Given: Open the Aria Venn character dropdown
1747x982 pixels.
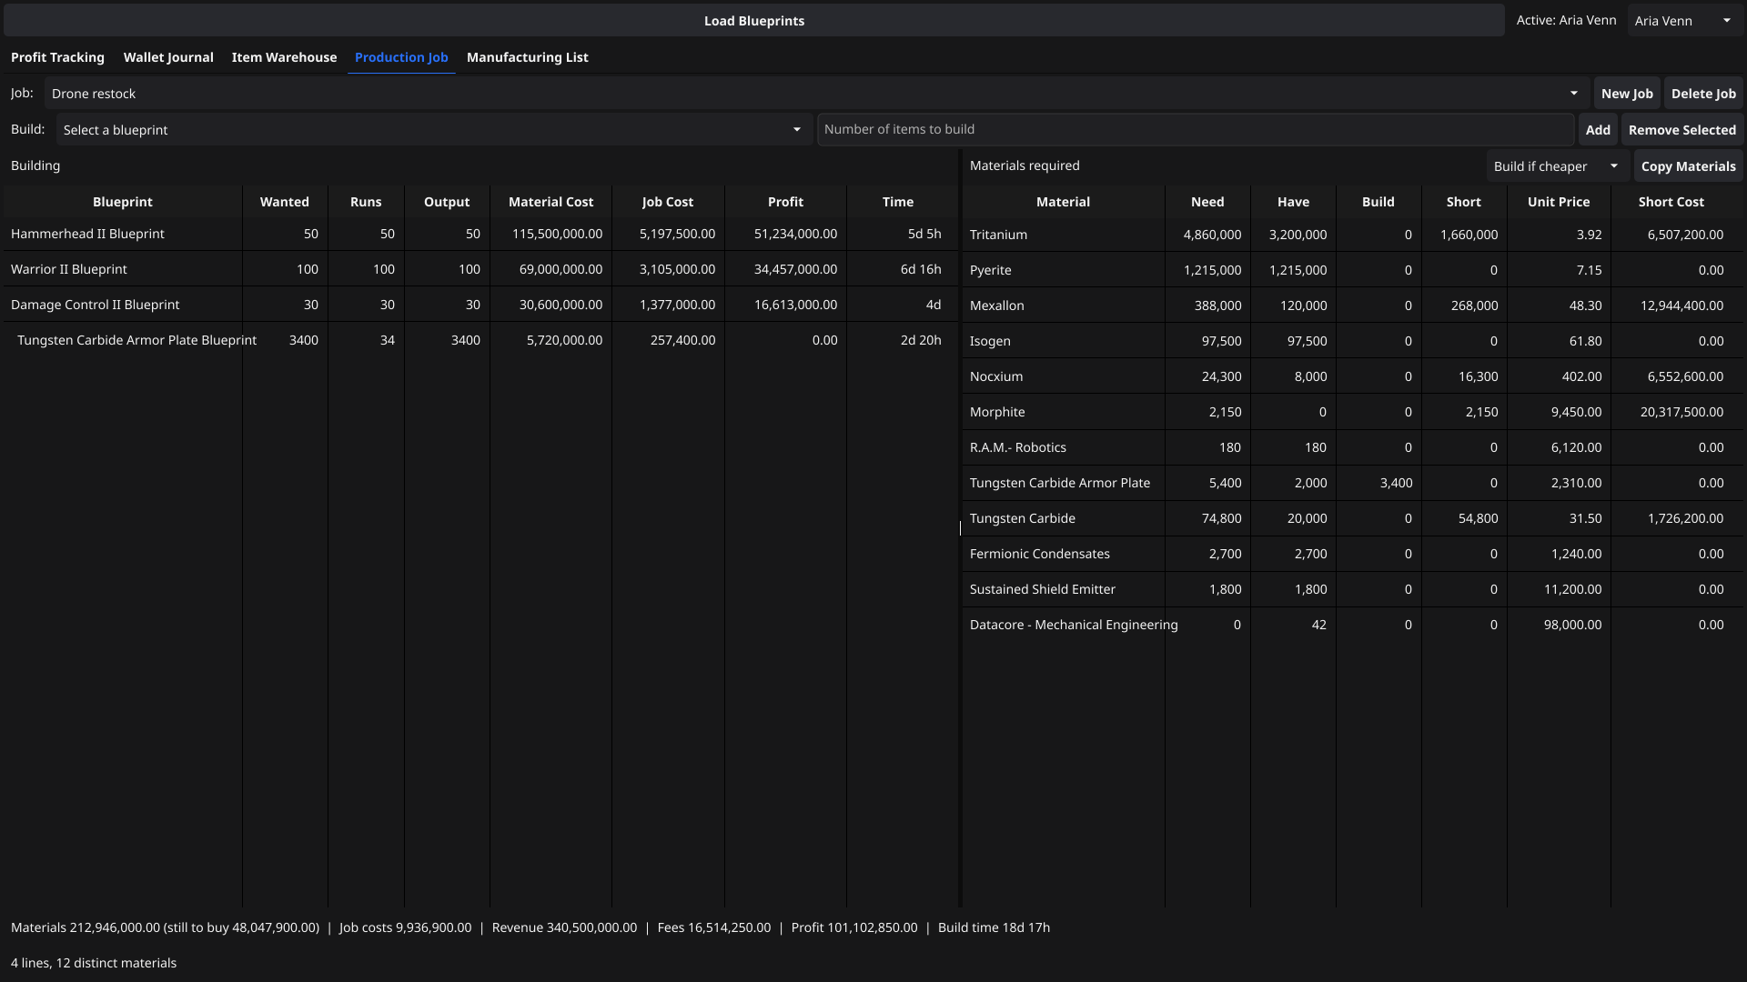Looking at the screenshot, I should pos(1684,21).
